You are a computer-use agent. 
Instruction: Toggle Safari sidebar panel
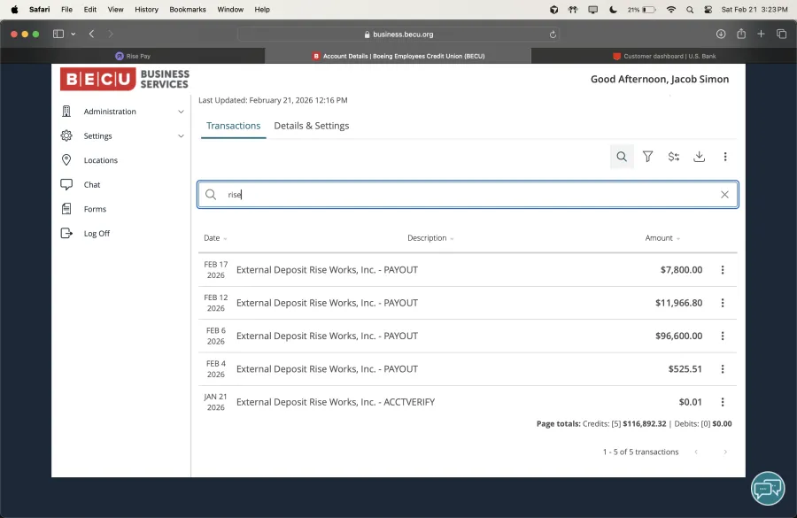[58, 34]
